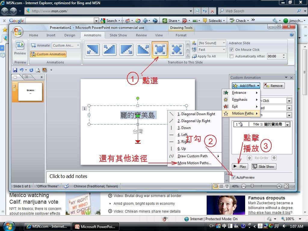Image resolution: width=308 pixels, height=231 pixels.
Task: Click the notes area Click to add notes
Action: (135, 177)
